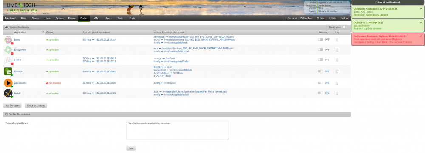
Task: Open the FileBot container icon
Action: coord(8,60)
